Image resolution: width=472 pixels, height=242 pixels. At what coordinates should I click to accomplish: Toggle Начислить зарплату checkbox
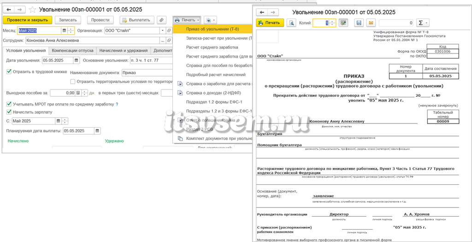[x=9, y=112]
